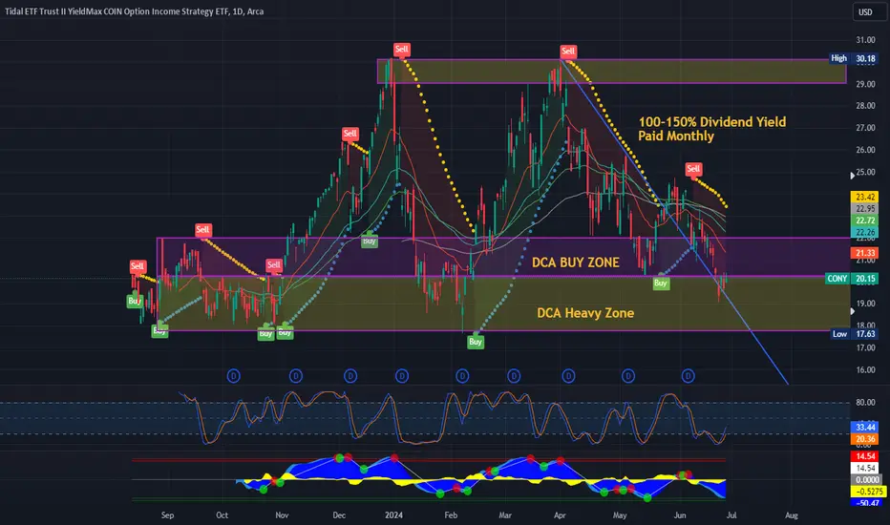Click the CONY 20.15 current price label
Viewport: 890px width, 525px height.
(852, 279)
